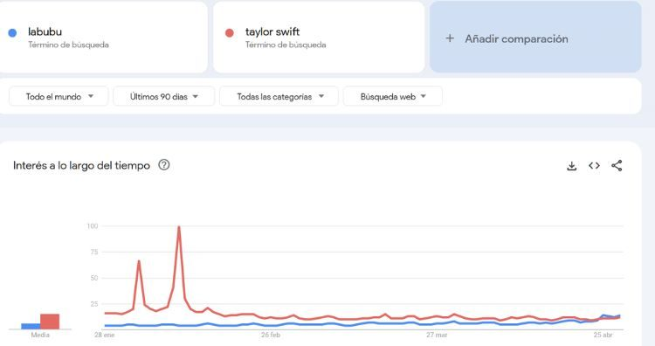Open the embed code icon

[x=594, y=166]
